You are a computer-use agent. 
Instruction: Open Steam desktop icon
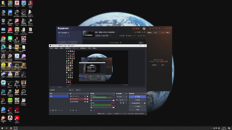pos(3,75)
